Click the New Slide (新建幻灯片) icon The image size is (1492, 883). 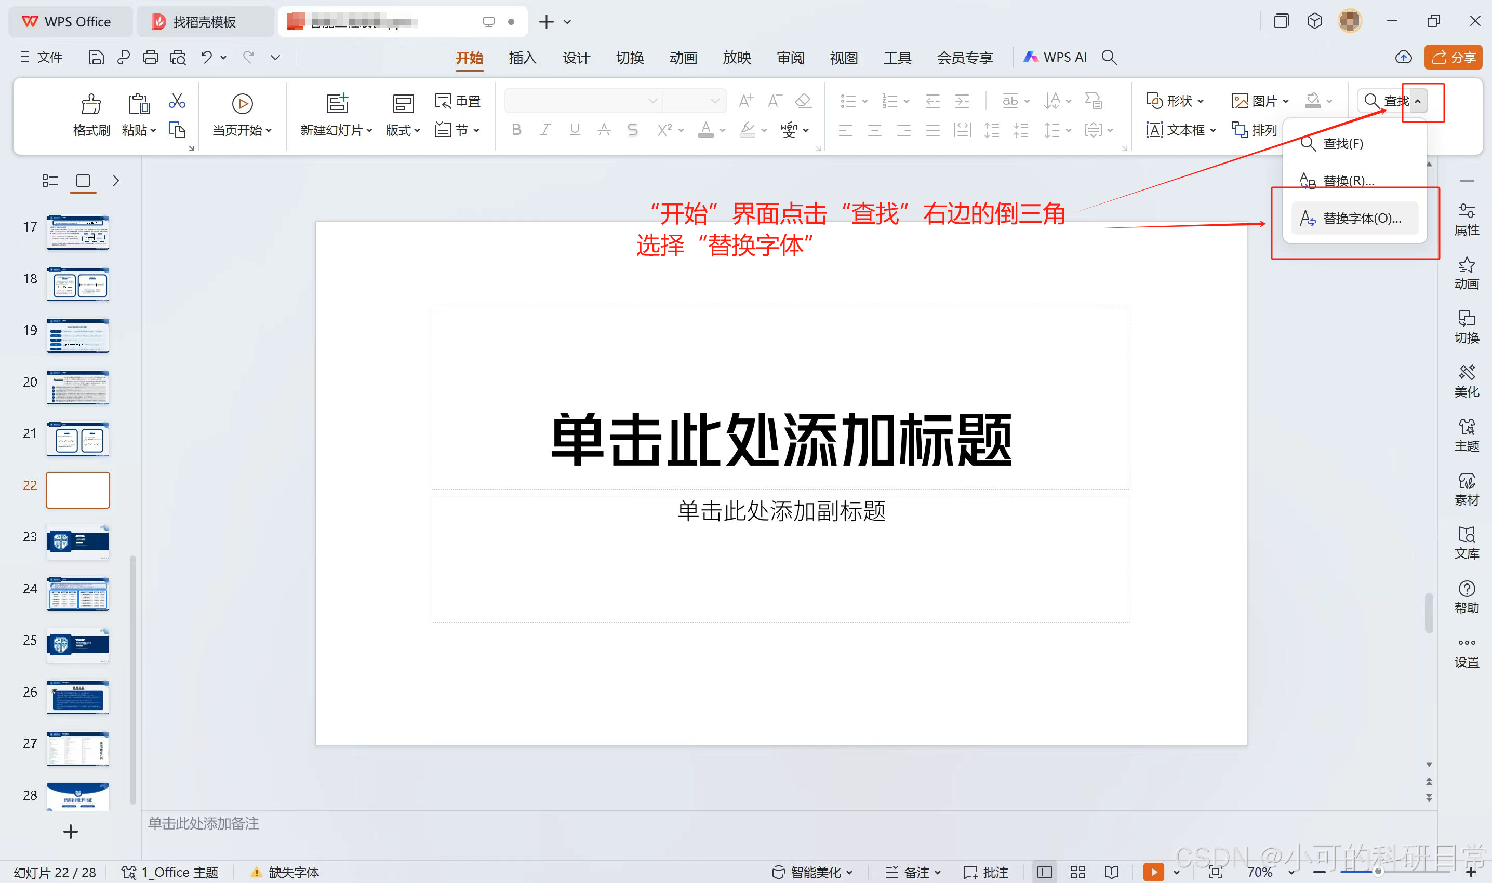coord(337,103)
